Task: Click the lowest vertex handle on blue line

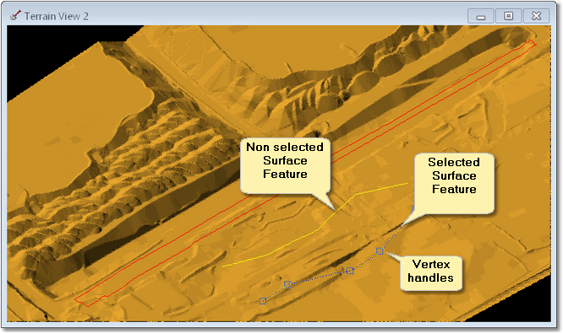Action: (x=263, y=300)
